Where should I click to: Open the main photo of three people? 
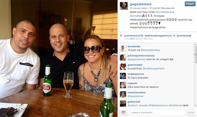[59, 58]
